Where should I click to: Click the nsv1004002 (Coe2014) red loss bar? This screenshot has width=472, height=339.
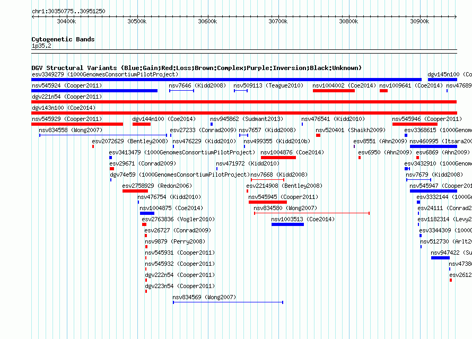334,91
